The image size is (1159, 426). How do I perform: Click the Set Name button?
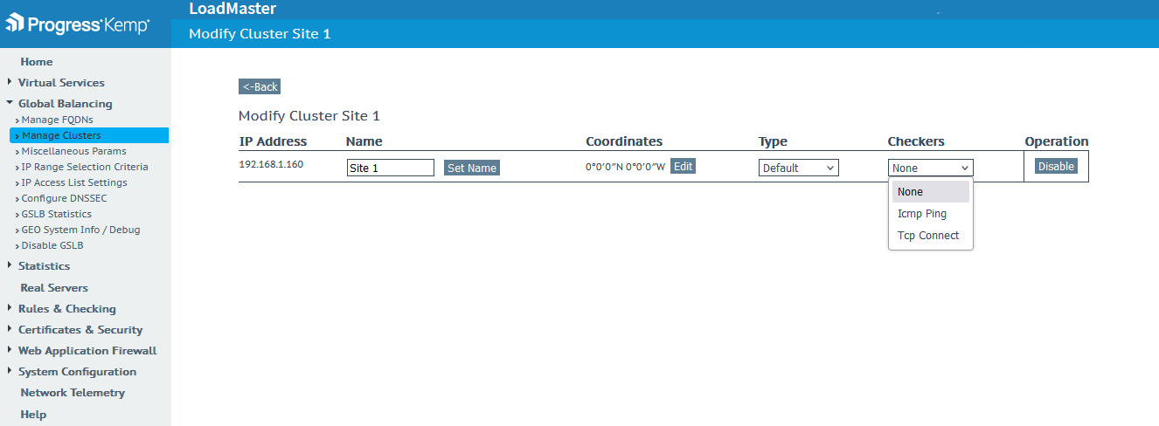pos(472,168)
